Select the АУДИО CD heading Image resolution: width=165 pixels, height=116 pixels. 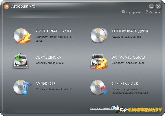click(45, 84)
